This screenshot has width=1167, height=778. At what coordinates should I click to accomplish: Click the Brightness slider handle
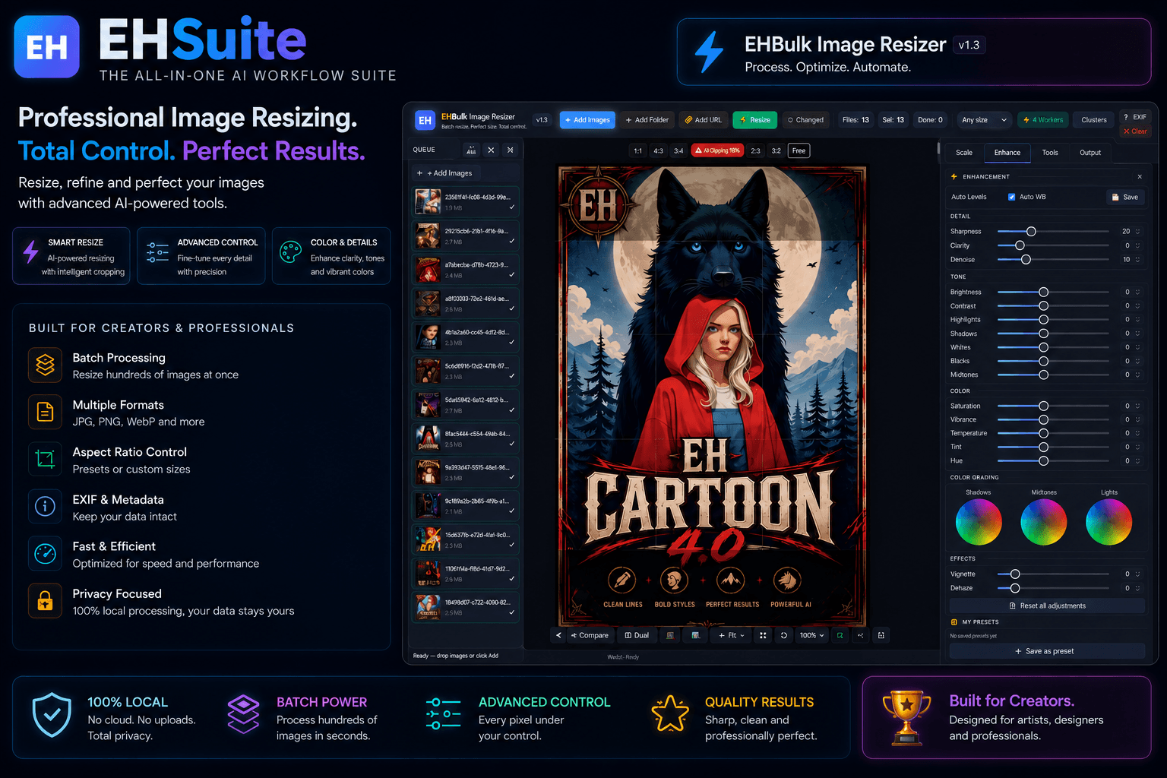click(1043, 292)
